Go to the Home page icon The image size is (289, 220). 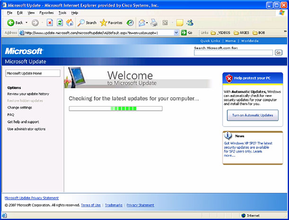pos(70,22)
